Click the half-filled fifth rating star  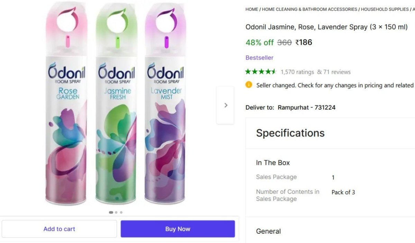[x=274, y=72]
